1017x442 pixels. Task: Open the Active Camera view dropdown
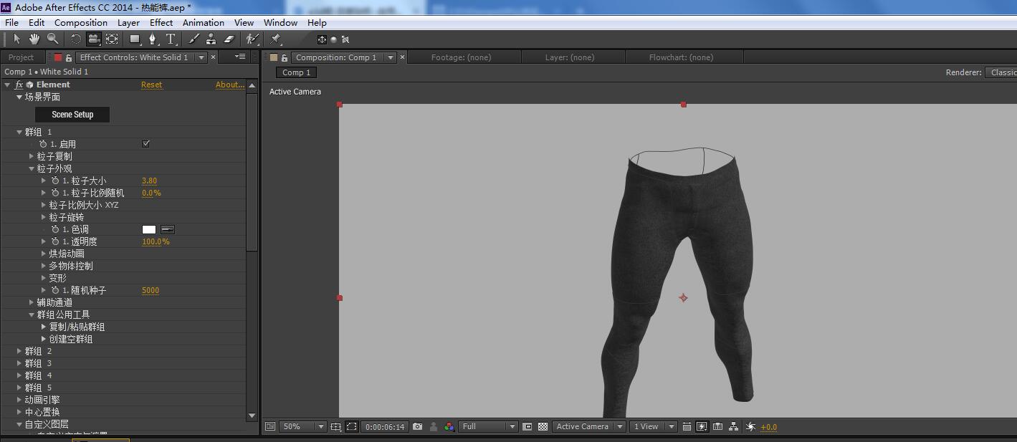586,426
